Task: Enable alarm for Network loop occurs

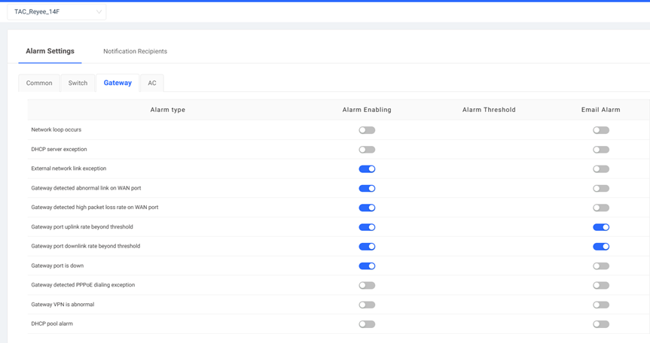Action: 367,130
